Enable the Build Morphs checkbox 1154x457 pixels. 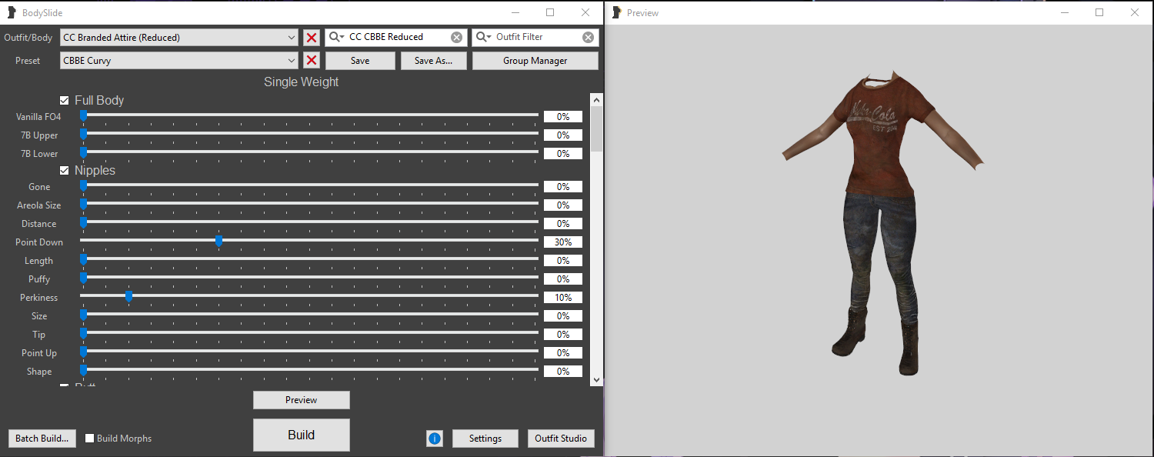coord(90,439)
